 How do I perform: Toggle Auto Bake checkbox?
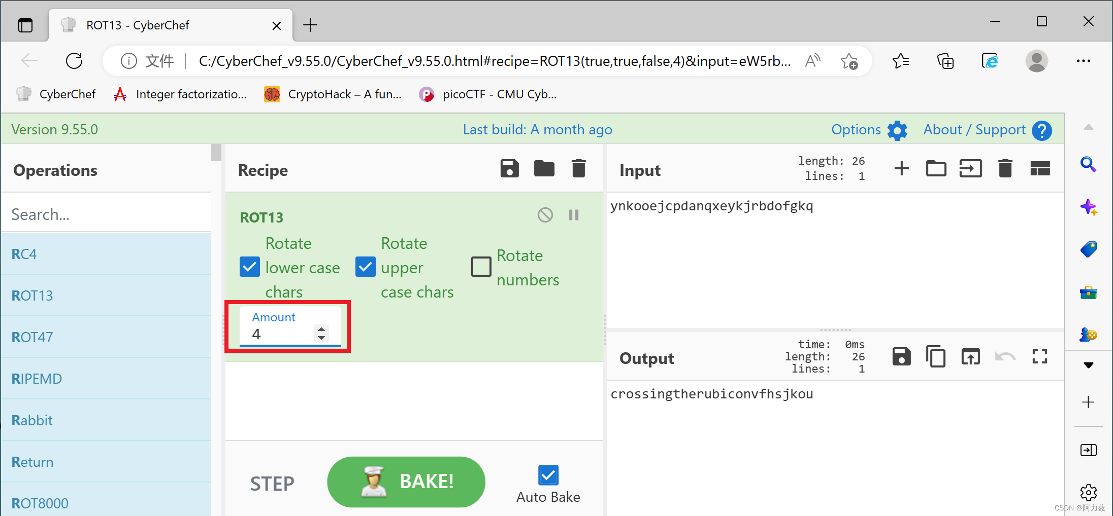548,475
